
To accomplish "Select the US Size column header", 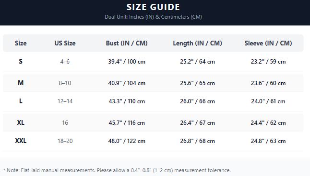I will tap(65, 43).
